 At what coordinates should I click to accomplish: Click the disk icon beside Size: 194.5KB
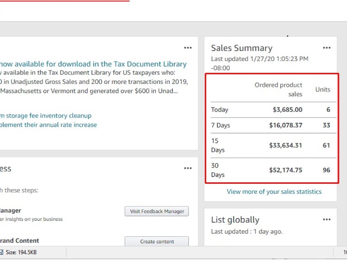(1, 252)
